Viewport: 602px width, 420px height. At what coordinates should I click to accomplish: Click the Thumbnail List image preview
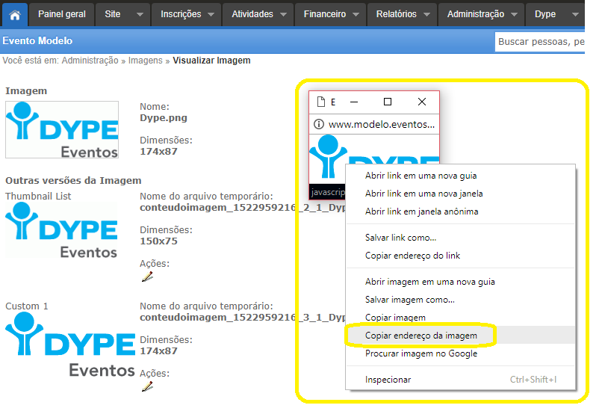tap(61, 229)
